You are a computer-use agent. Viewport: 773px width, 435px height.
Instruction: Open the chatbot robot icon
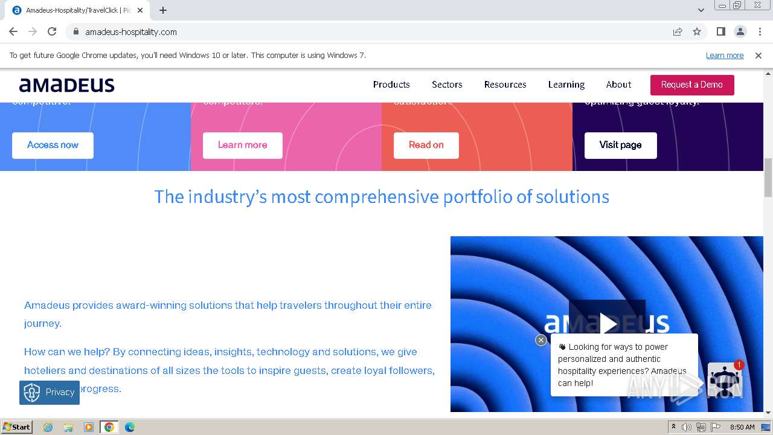(x=724, y=379)
